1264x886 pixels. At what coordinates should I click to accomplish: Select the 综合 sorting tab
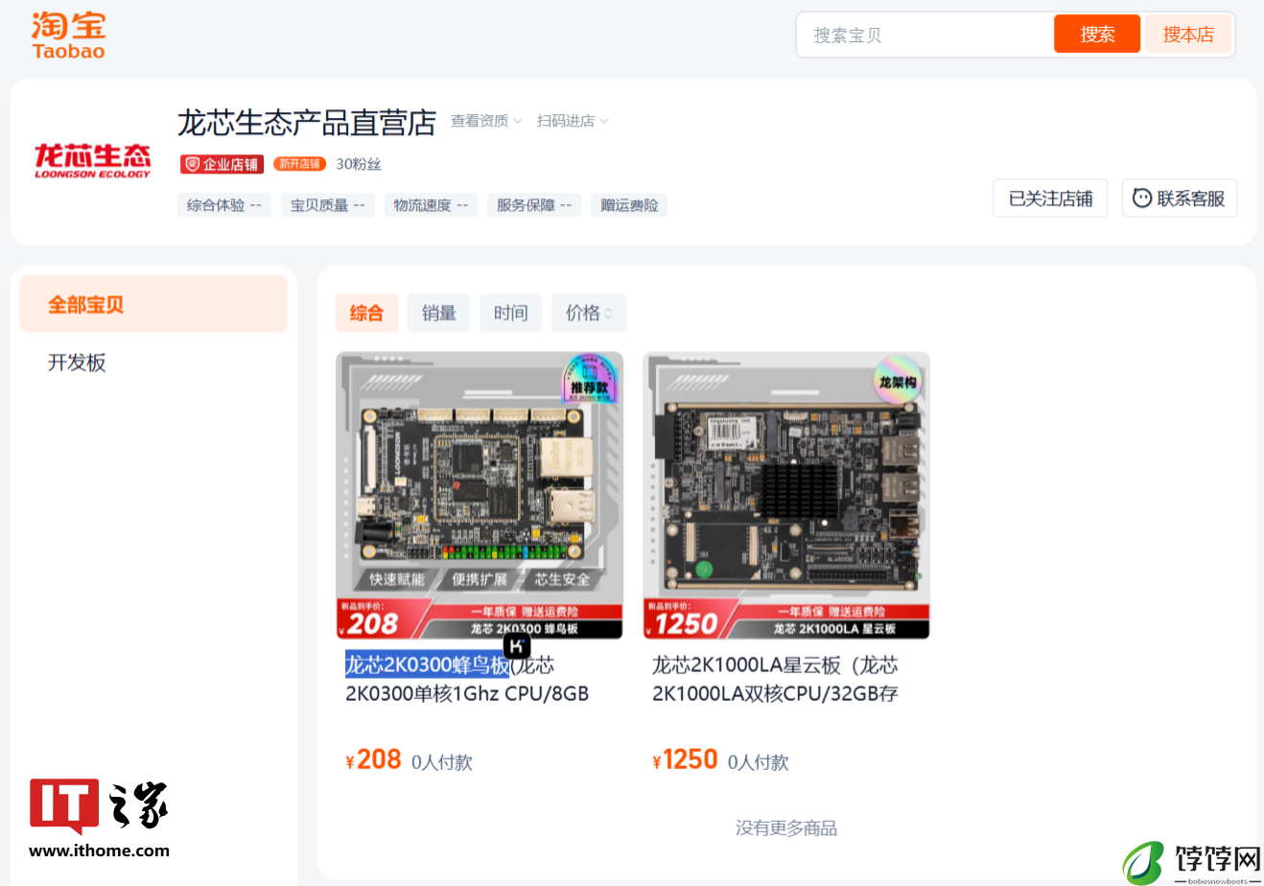(x=366, y=313)
